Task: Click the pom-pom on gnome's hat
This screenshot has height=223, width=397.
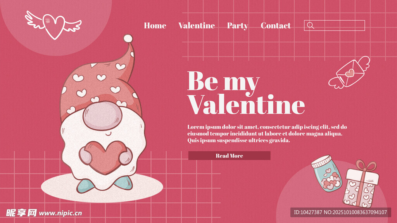Action: click(x=128, y=39)
